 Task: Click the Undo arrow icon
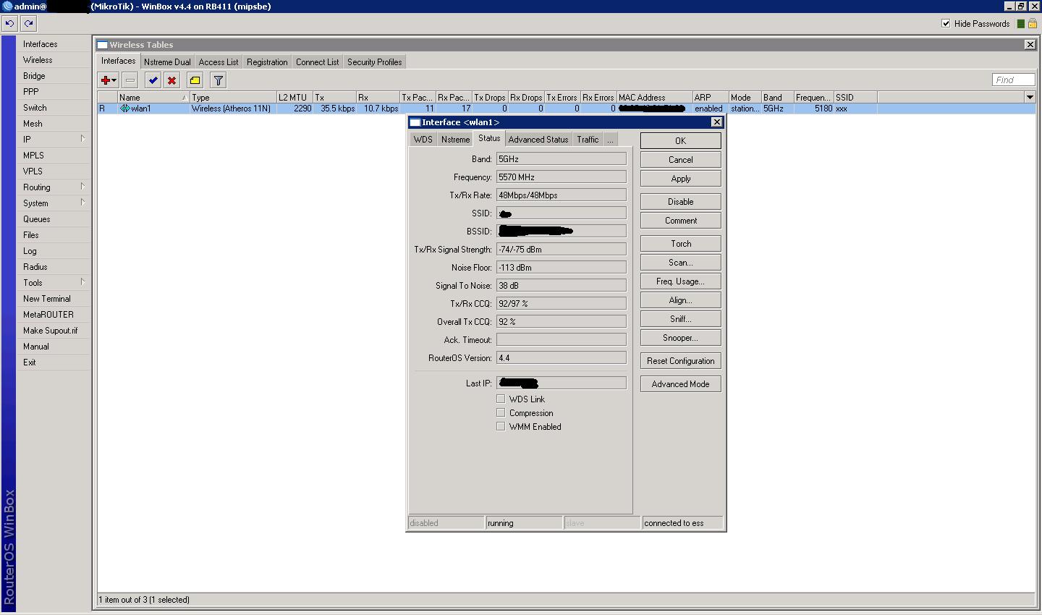(9, 23)
